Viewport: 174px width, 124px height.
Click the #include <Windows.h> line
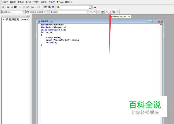(x=54, y=27)
